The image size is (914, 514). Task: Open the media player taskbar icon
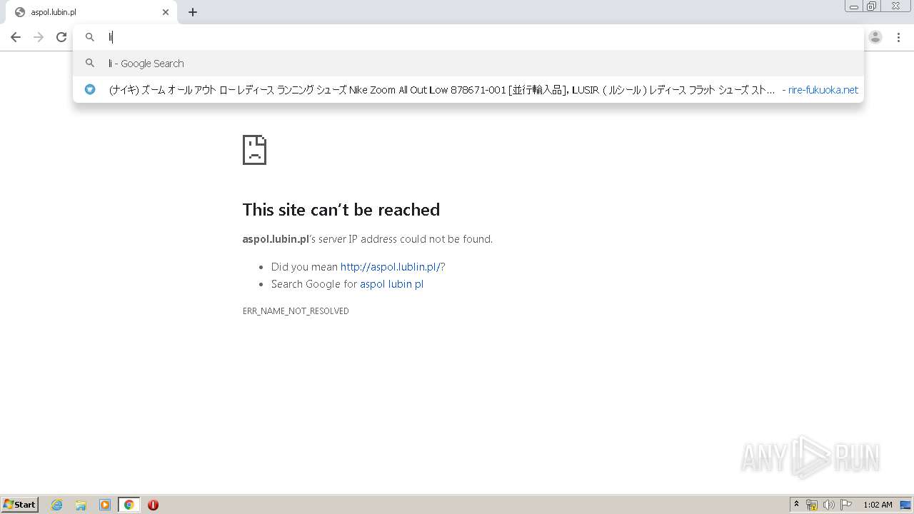[105, 505]
